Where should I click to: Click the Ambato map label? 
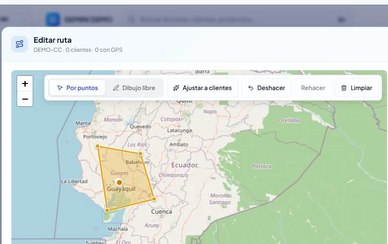click(x=179, y=144)
